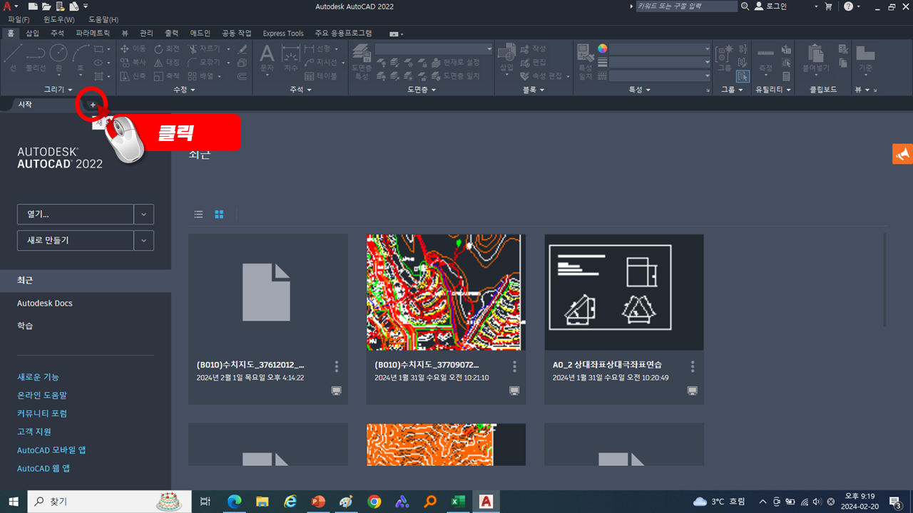The width and height of the screenshot is (913, 513).
Task: Choose the Move (이동) tool
Action: point(133,49)
